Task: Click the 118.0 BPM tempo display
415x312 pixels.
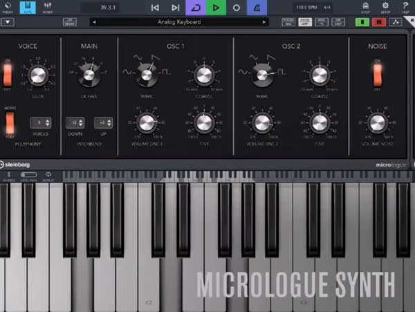Action: 306,8
